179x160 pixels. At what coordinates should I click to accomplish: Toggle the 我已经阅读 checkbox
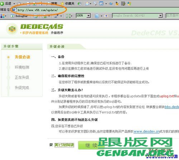tap(51, 145)
